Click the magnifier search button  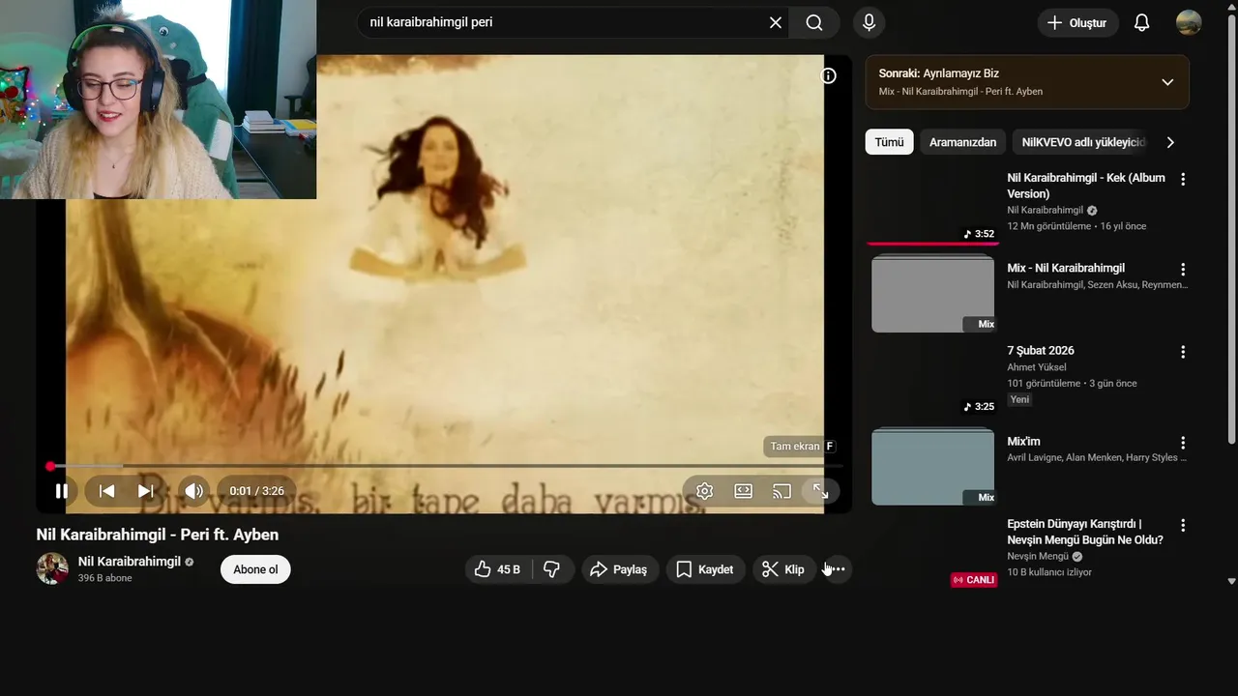click(814, 22)
